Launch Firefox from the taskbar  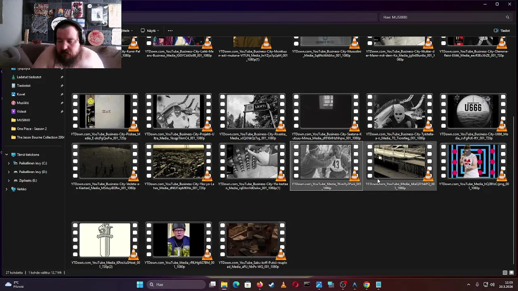(x=260, y=285)
